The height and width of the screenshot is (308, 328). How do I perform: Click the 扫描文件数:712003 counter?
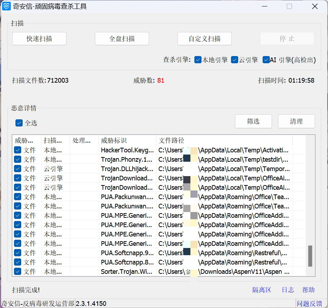tap(40, 81)
